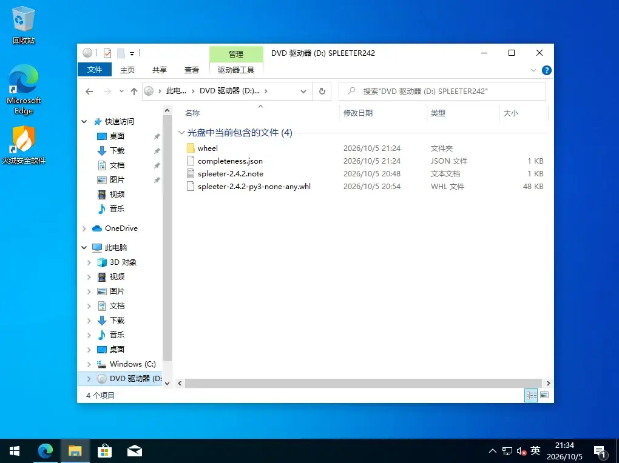
Task: Open the 文件 menu tab
Action: tap(94, 70)
